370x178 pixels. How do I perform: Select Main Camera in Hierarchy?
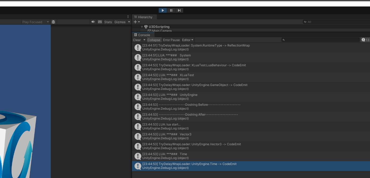(251, 31)
